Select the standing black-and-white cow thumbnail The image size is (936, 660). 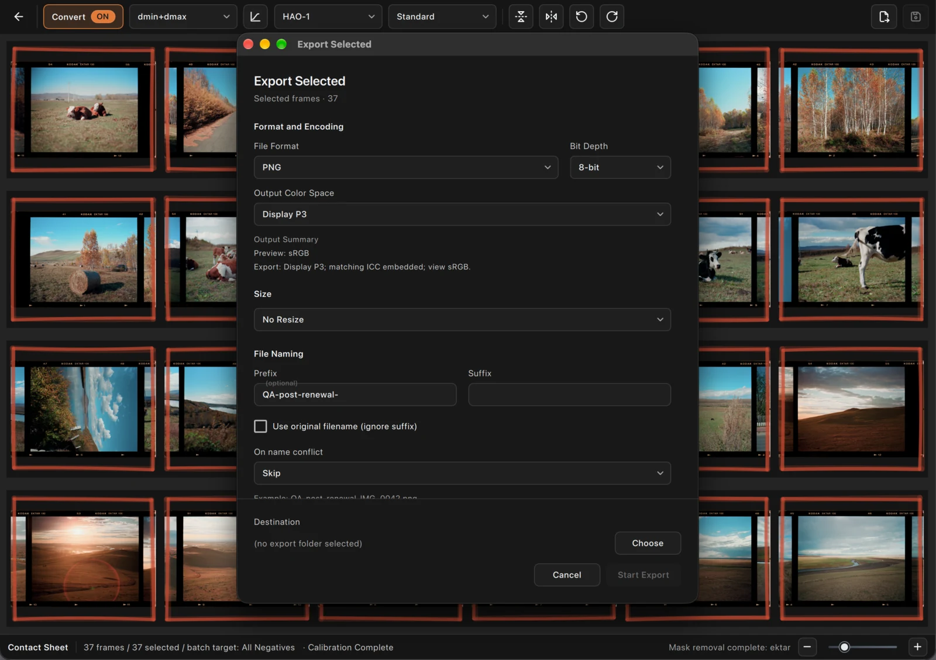tap(852, 260)
